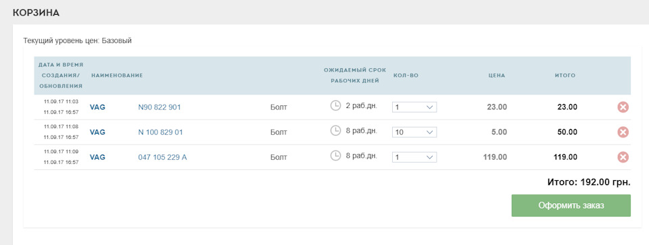
Task: Click clock icon in N 100 829 01 row
Action: 335,130
